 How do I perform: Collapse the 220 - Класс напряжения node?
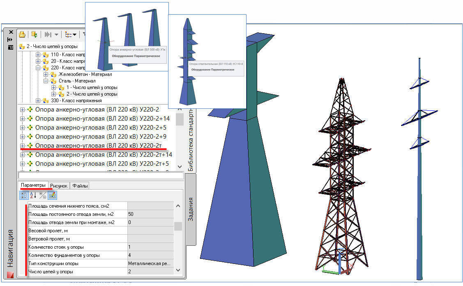coord(38,68)
